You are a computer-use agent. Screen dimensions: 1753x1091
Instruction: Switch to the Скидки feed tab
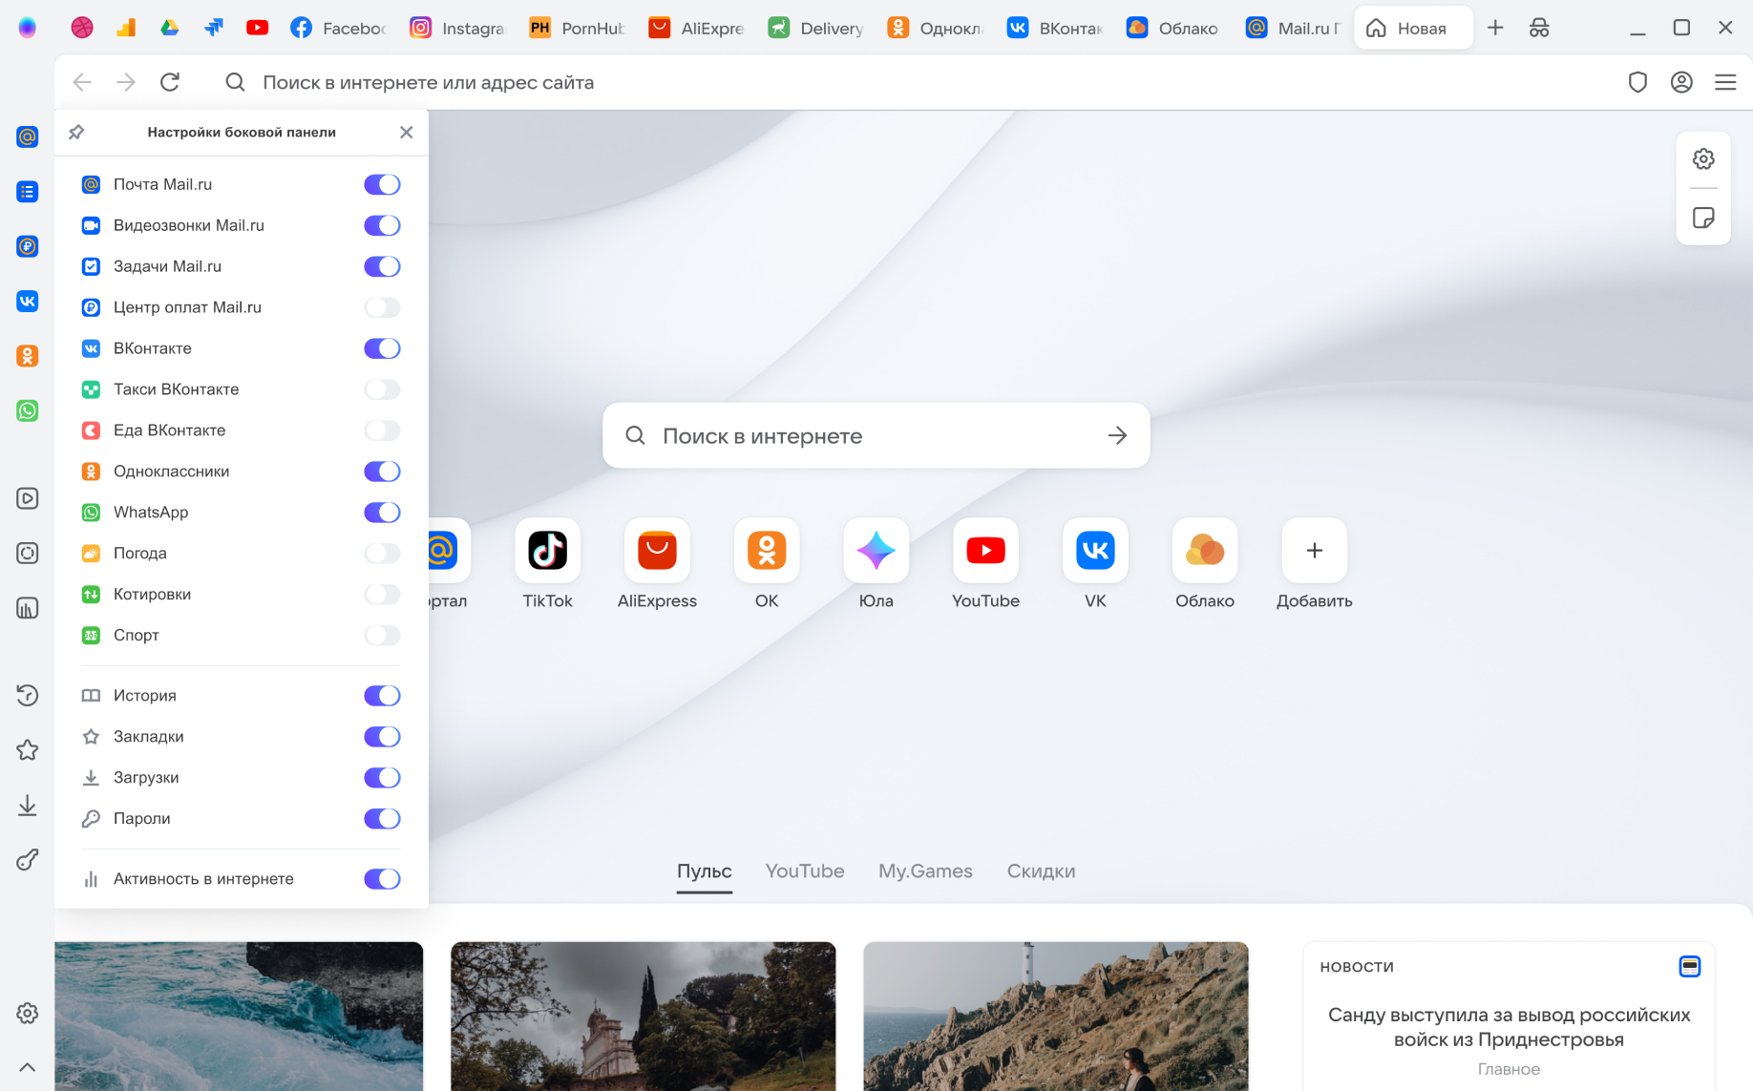(x=1041, y=871)
